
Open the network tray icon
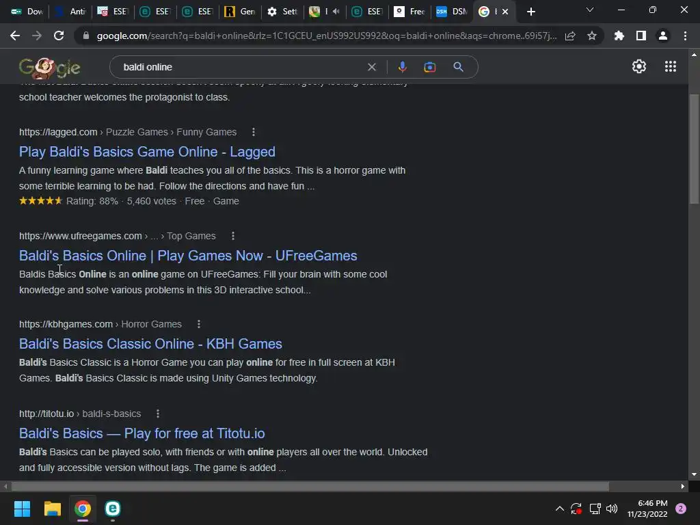(595, 509)
